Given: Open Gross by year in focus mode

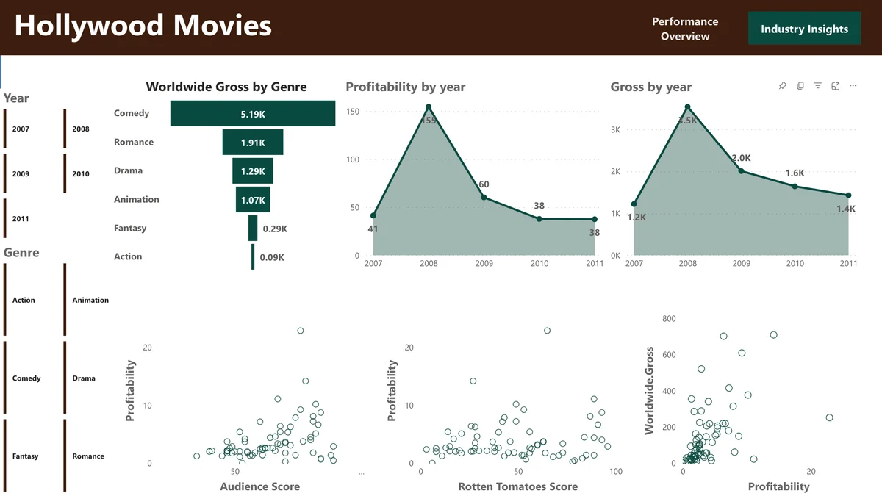Looking at the screenshot, I should coord(835,85).
